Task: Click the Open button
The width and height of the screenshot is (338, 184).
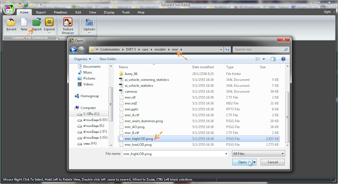Action: pos(242,162)
